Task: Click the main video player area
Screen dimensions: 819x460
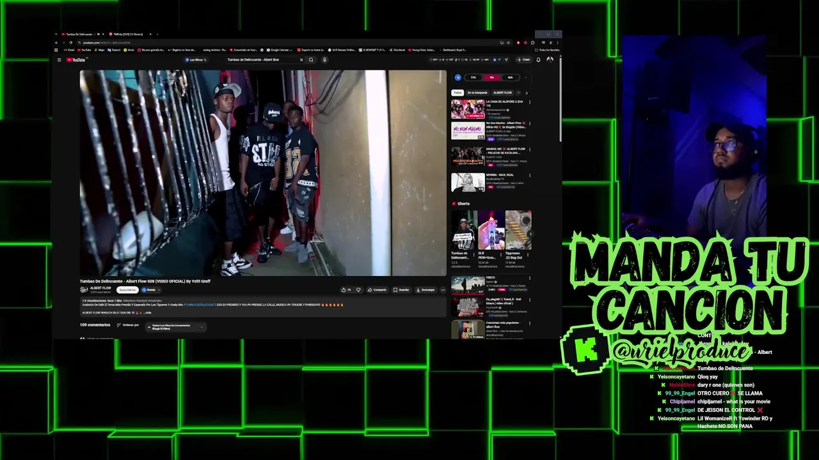Action: (263, 173)
